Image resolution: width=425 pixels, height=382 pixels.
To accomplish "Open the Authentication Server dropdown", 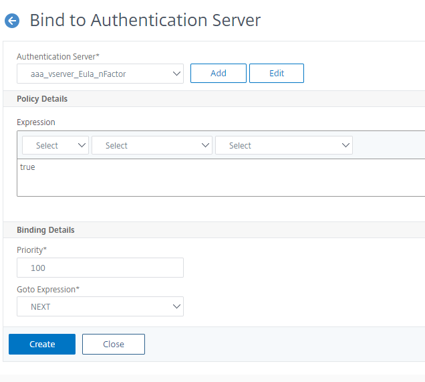I will (x=100, y=74).
